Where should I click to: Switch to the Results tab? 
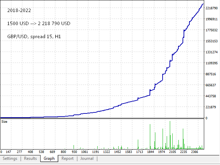(x=30, y=158)
